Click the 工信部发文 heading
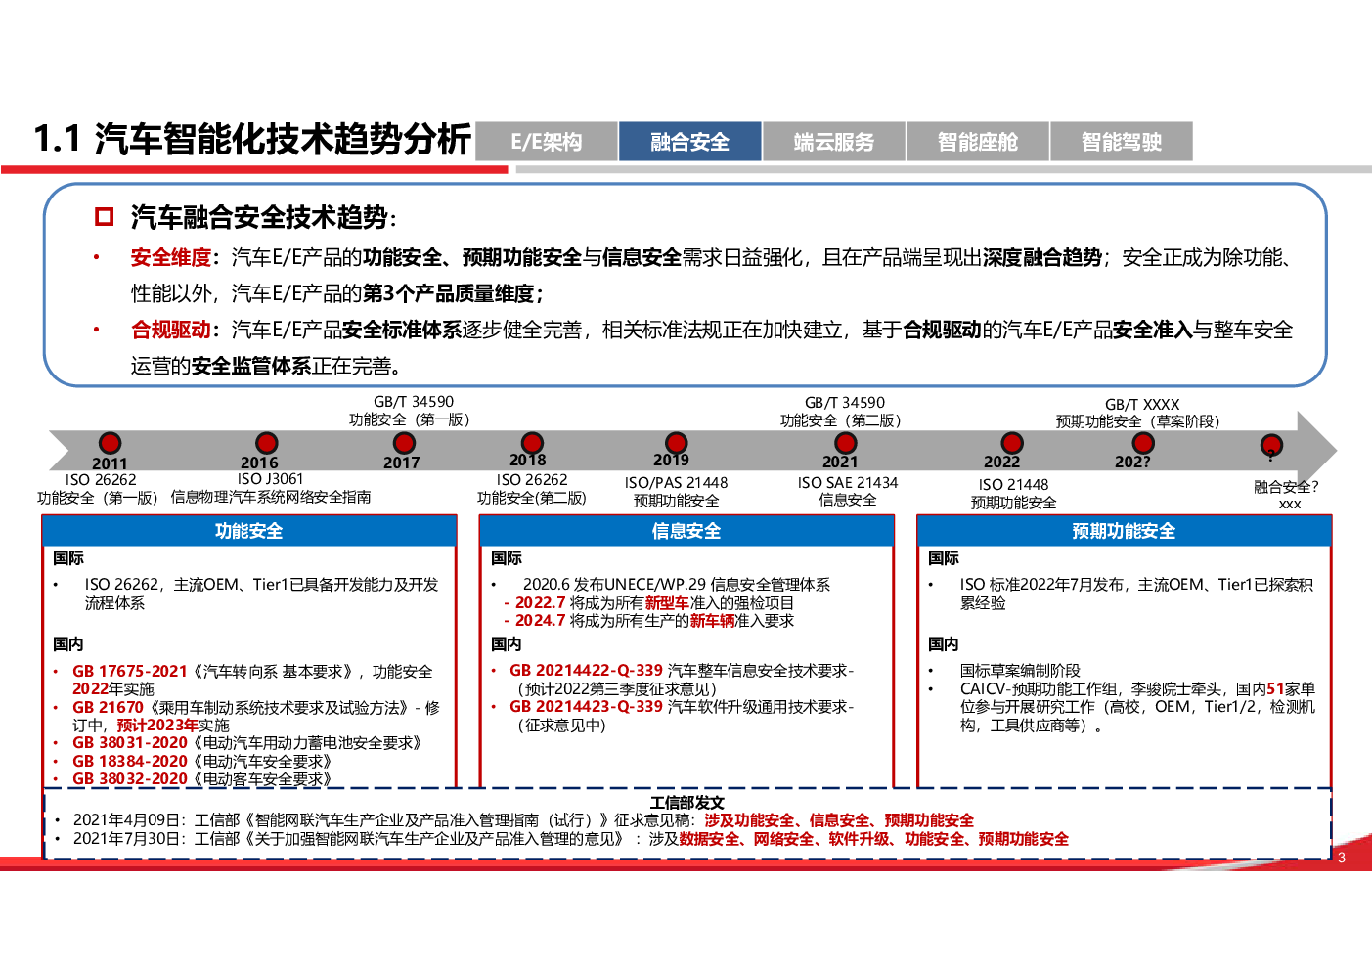This screenshot has width=1372, height=970. coord(686,803)
